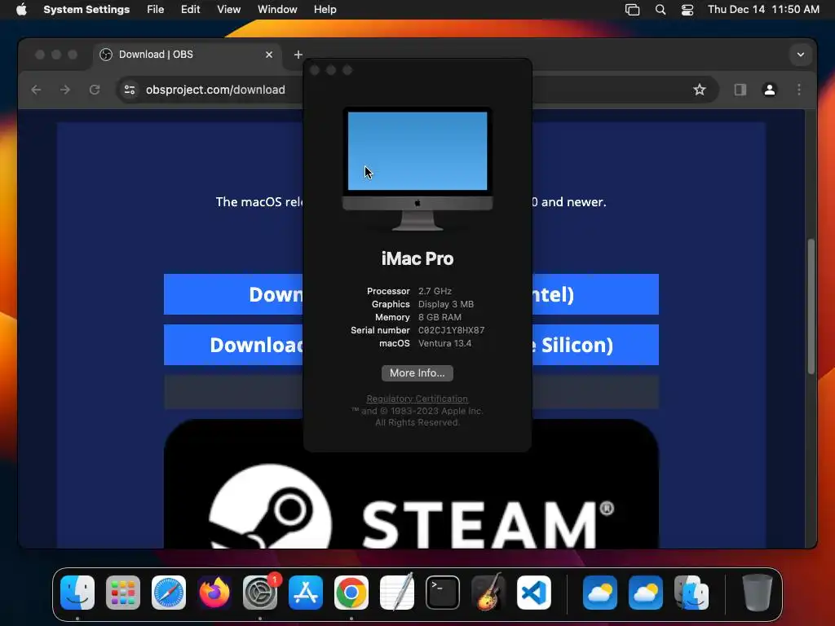Click the Ventura 13.4 macOS version
835x626 pixels.
(x=444, y=343)
